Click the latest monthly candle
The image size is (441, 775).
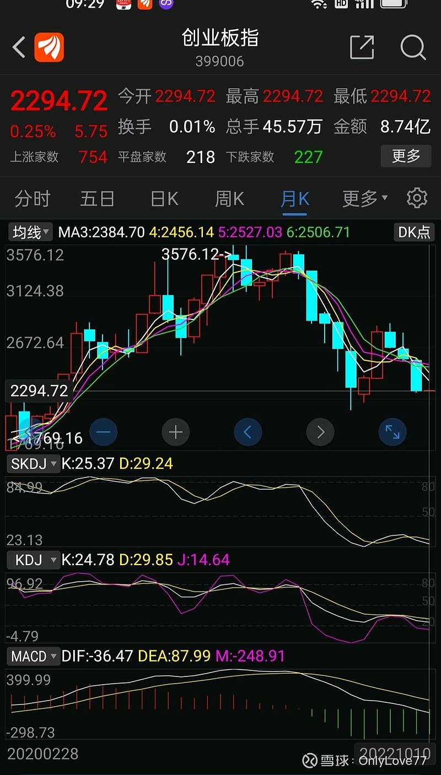[430, 391]
